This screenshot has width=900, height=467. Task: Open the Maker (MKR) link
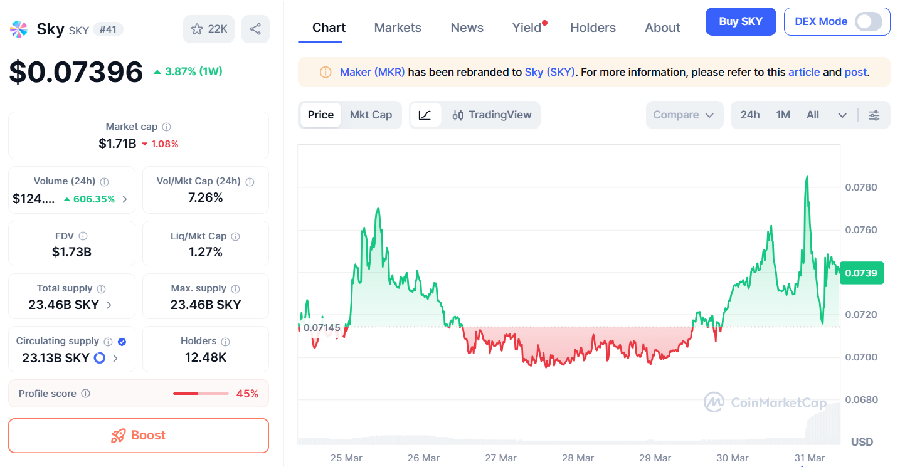coord(372,72)
